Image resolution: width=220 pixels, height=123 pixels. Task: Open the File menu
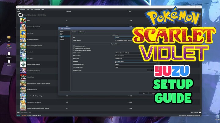(18, 9)
